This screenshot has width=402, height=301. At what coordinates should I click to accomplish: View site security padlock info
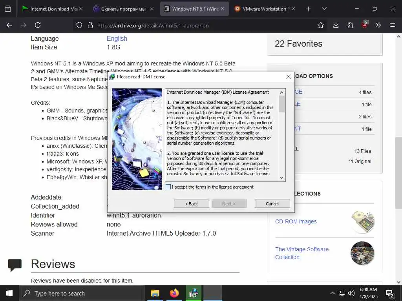[x=90, y=25]
